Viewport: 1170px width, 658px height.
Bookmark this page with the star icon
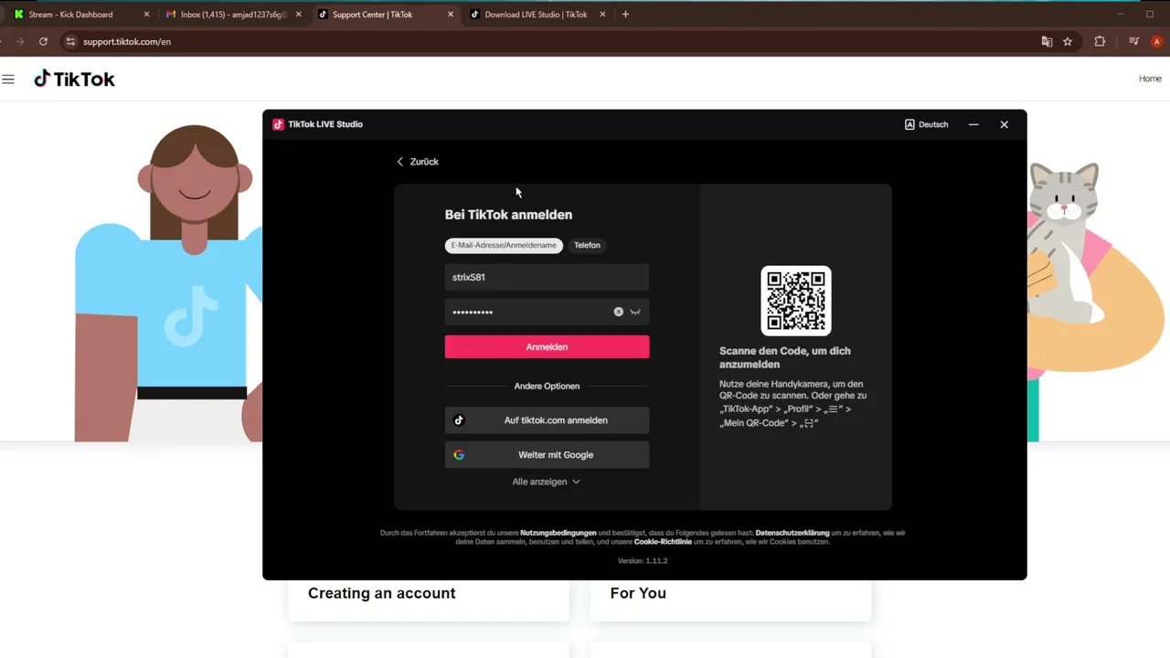pyautogui.click(x=1068, y=41)
